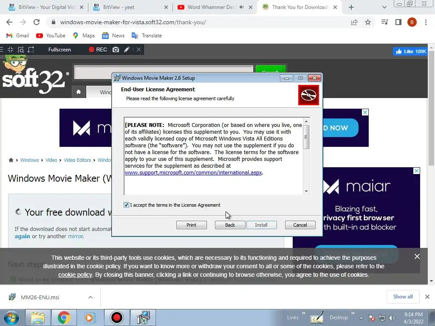
Task: Click the license agreement scrollbar thumb
Action: 306,137
